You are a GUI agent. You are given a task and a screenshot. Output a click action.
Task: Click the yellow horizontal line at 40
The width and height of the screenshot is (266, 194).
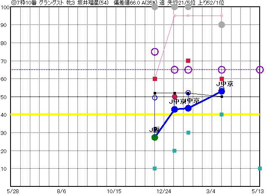pos(84,114)
